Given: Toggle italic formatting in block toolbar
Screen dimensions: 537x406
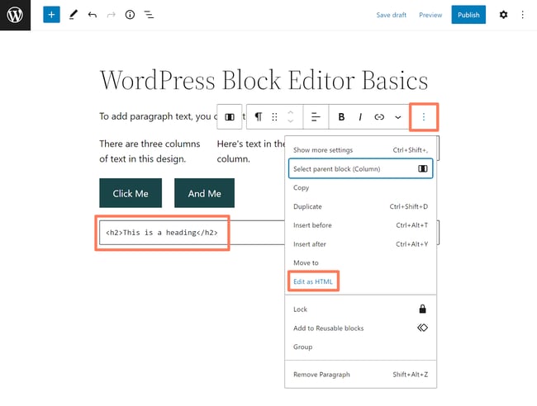Looking at the screenshot, I should pos(360,117).
